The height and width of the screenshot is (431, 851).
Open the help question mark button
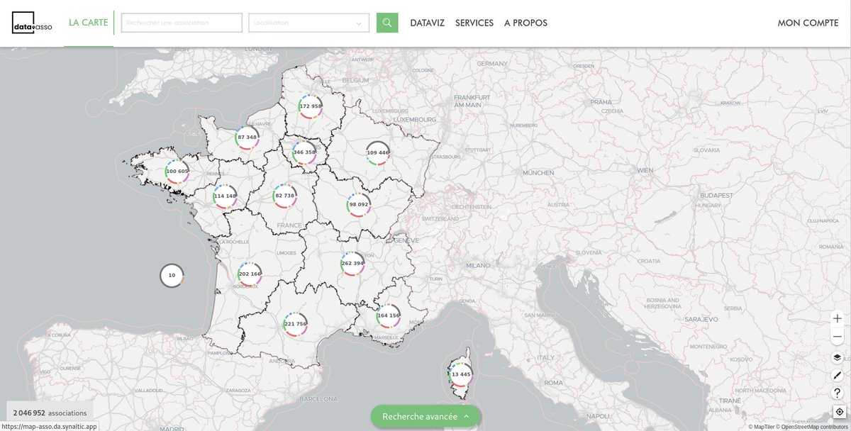pyautogui.click(x=838, y=393)
